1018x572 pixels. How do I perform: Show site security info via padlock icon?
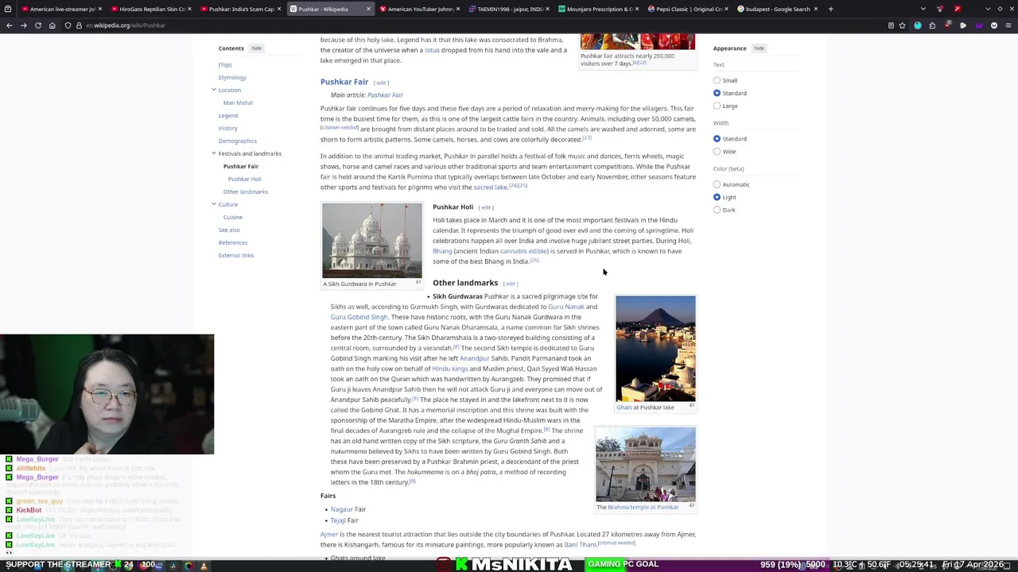pyautogui.click(x=79, y=25)
